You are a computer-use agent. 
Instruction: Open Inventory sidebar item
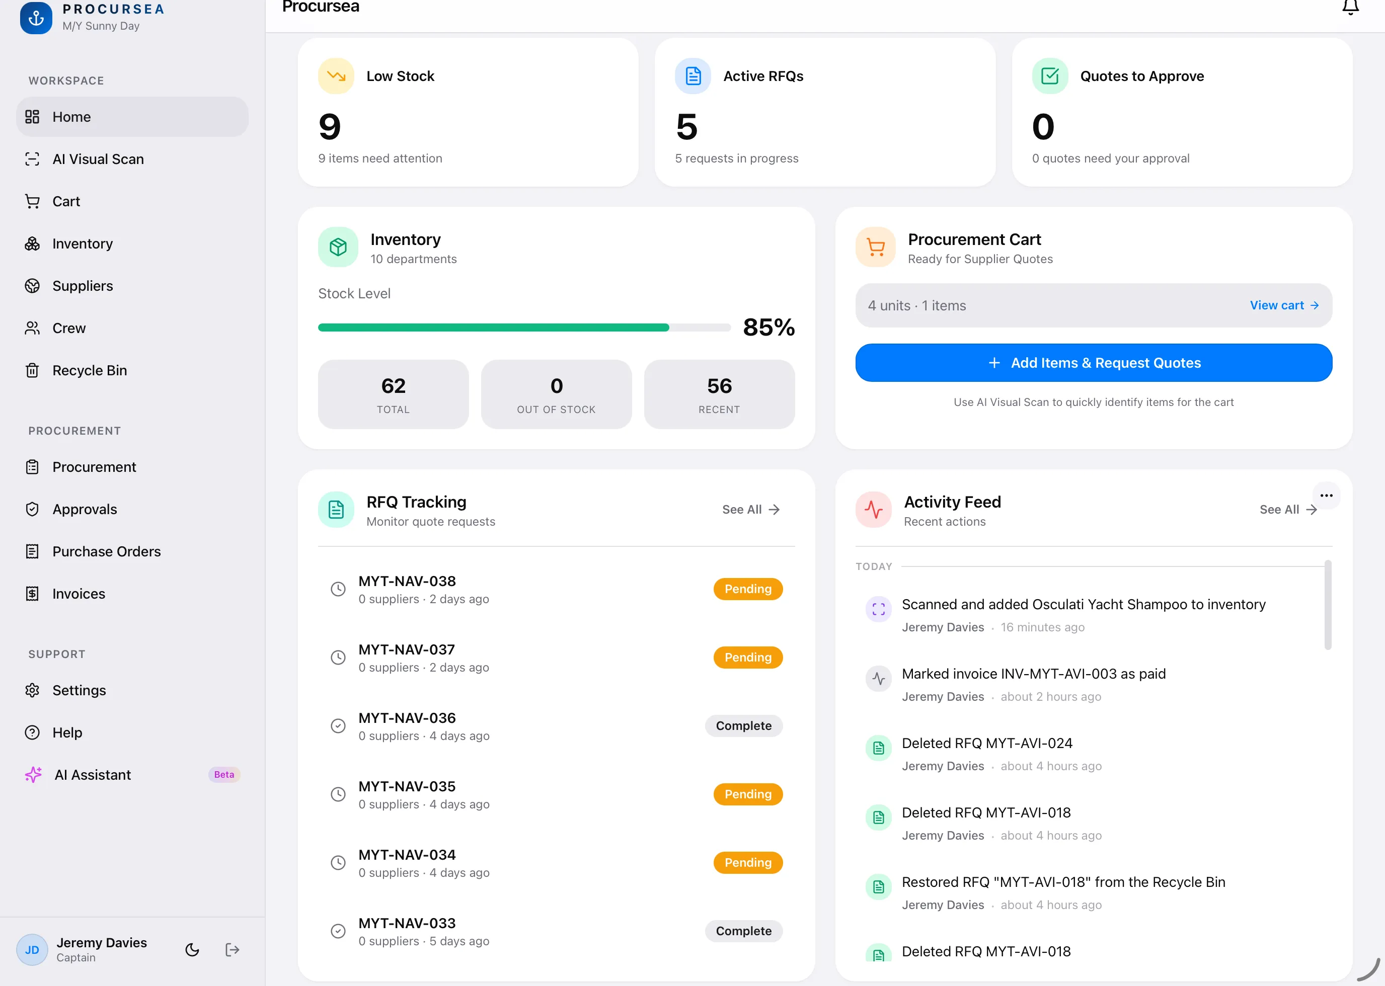[132, 243]
